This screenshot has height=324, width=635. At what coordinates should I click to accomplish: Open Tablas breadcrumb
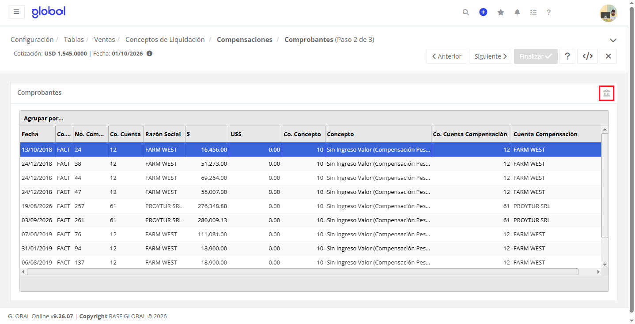pyautogui.click(x=74, y=40)
